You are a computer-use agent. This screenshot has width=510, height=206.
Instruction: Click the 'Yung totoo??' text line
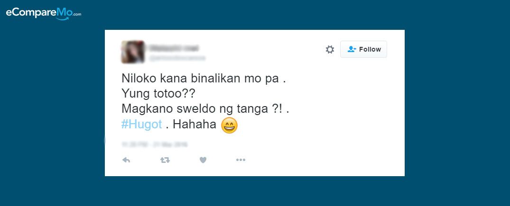(158, 94)
